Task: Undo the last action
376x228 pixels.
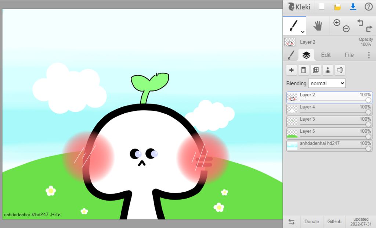Action: pos(360,22)
